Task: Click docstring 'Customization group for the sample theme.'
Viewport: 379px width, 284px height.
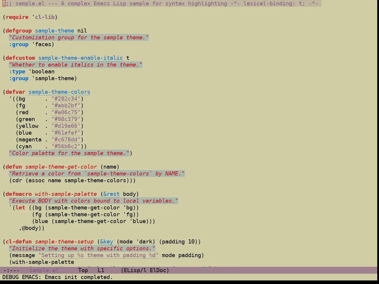Action: coord(79,38)
